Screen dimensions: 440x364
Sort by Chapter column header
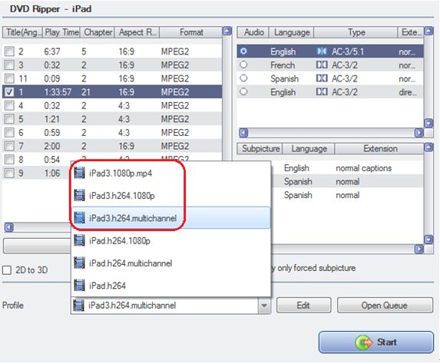pyautogui.click(x=98, y=32)
